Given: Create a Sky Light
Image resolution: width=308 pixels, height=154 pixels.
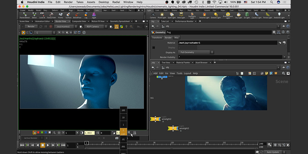Looking at the screenshot, I should [239, 15].
